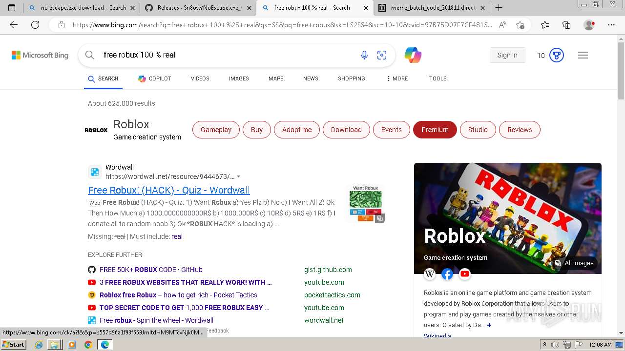The width and height of the screenshot is (625, 351).
Task: Open Windows Media Player taskbar icon
Action: click(x=72, y=345)
